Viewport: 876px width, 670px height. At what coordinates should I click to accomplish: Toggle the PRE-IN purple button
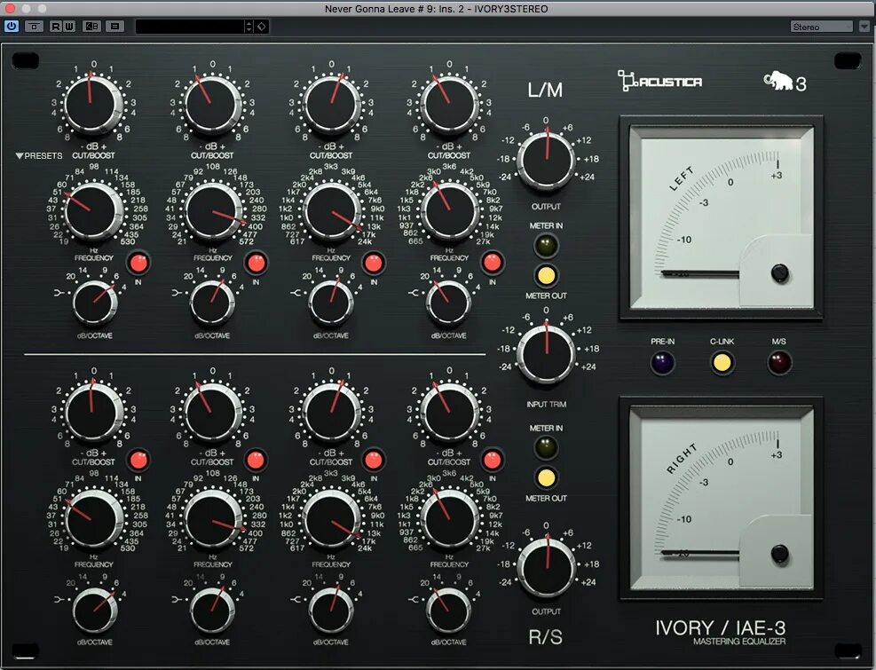pyautogui.click(x=662, y=363)
